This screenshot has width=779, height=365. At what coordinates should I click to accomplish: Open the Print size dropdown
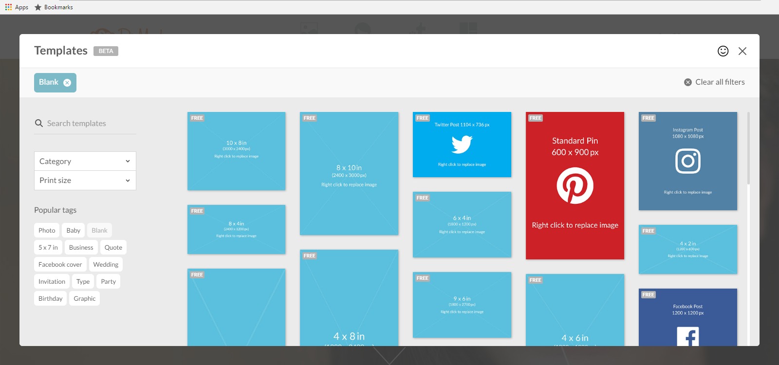pyautogui.click(x=85, y=181)
